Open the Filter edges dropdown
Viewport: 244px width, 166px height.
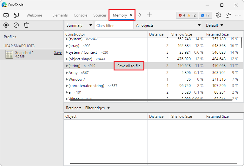pos(97,108)
